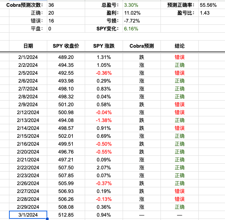The image size is (225, 220).
Task: Select the 盈利 value 11.02%
Action: click(142, 13)
